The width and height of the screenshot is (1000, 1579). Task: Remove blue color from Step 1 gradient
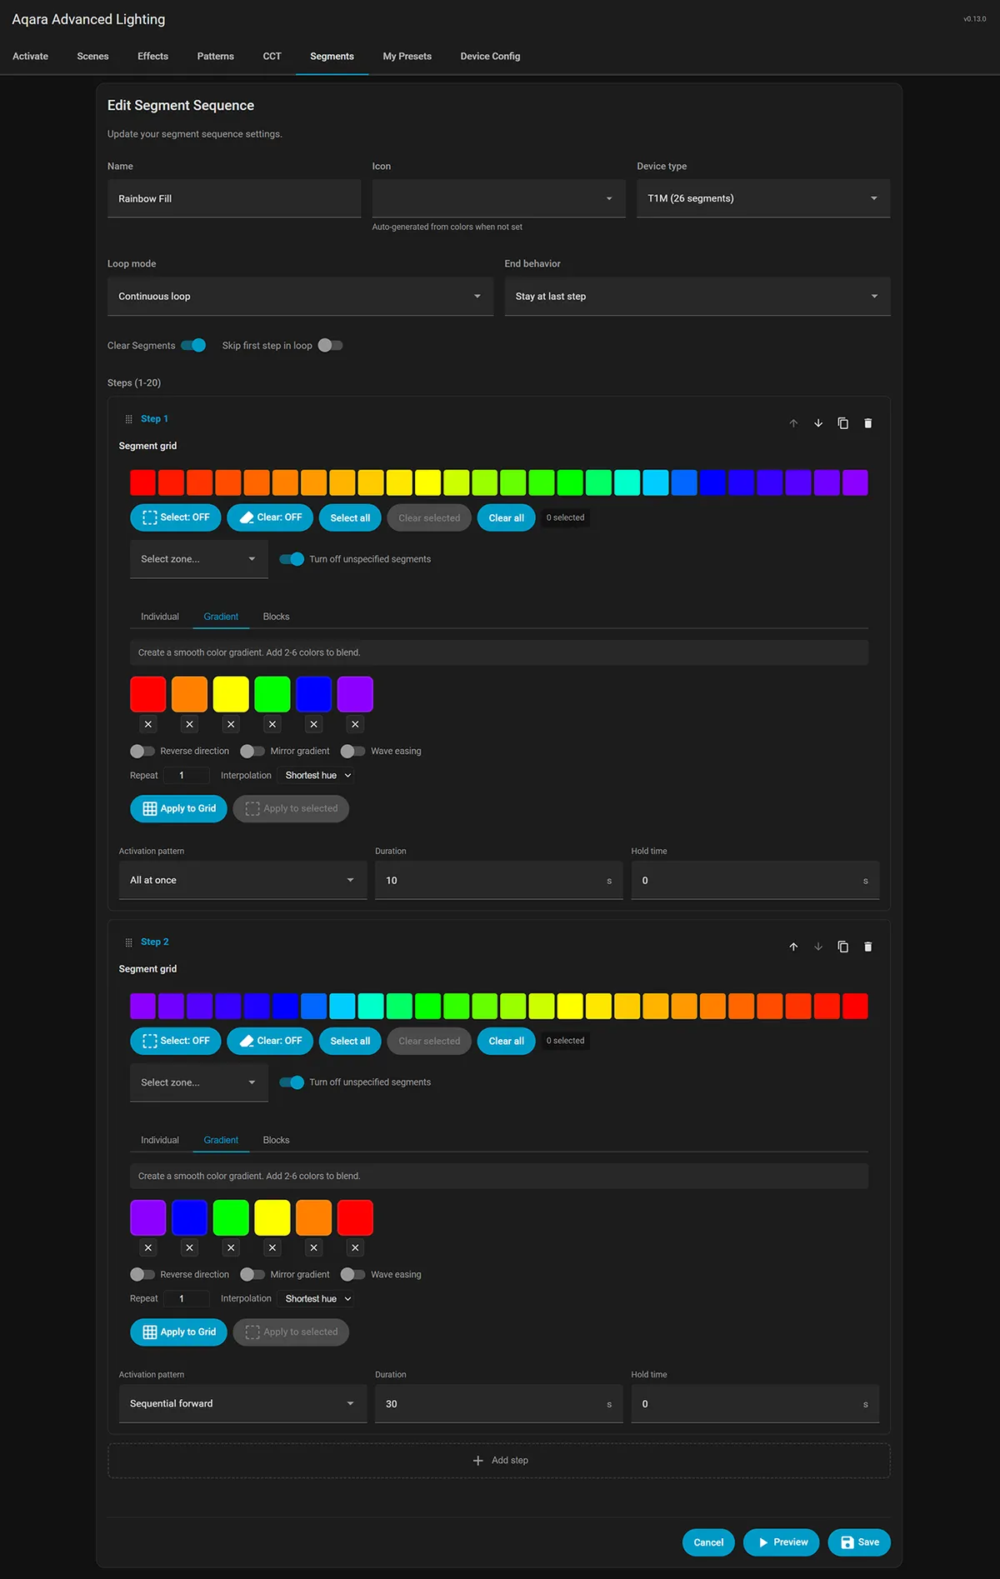pos(314,724)
